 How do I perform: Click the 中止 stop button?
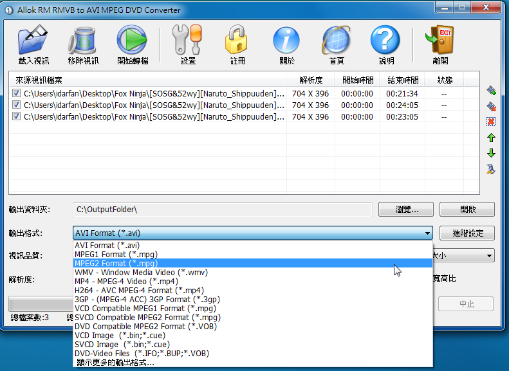pyautogui.click(x=466, y=304)
